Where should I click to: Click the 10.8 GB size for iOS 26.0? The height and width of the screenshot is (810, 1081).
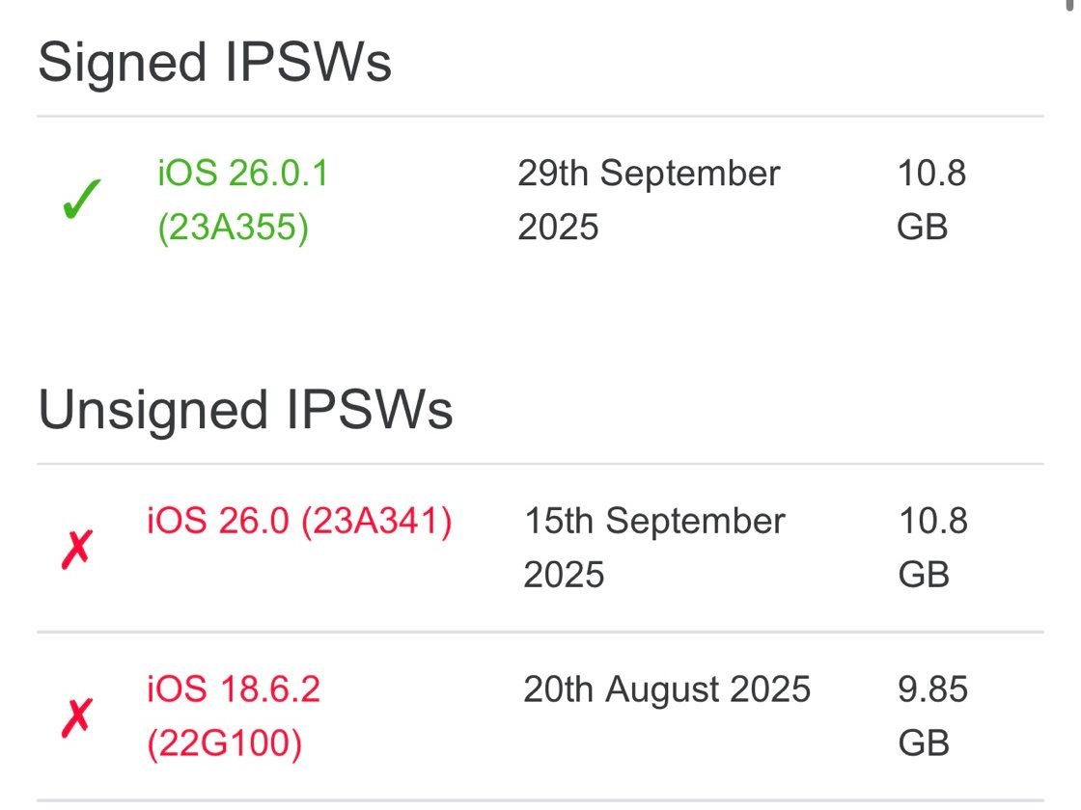[932, 548]
